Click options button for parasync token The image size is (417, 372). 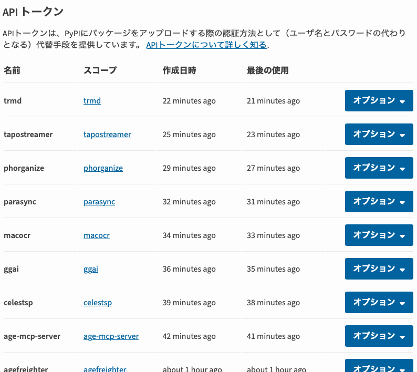point(379,202)
